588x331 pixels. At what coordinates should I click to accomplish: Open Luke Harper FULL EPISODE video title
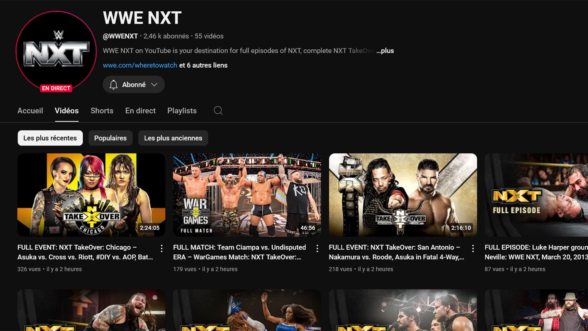coord(536,252)
